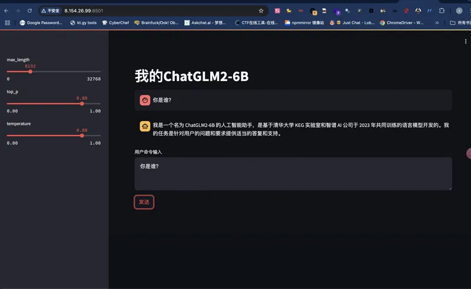Screen dimensions: 471x289
Task: Open the Askchat.ai bookmark
Action: (x=205, y=23)
